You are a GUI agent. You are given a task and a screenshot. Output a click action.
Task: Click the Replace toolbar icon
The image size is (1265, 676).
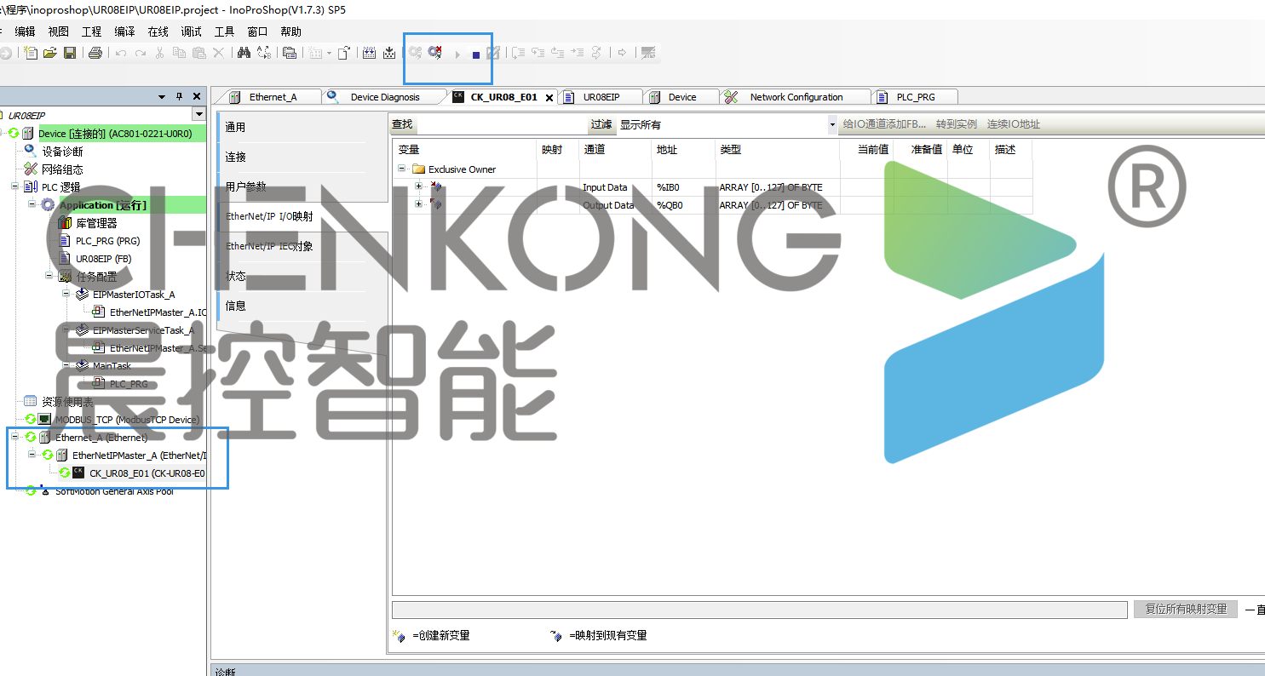tap(264, 53)
